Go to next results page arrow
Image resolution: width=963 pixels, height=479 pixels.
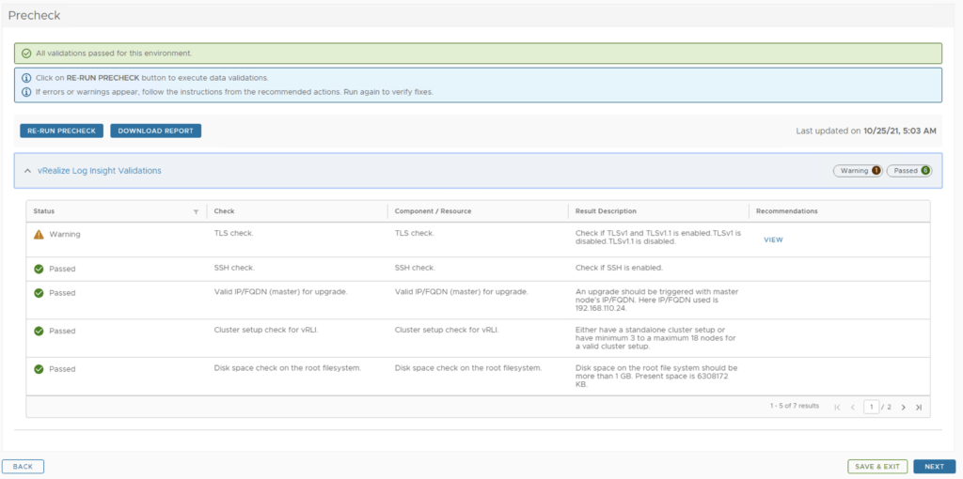[x=903, y=407]
